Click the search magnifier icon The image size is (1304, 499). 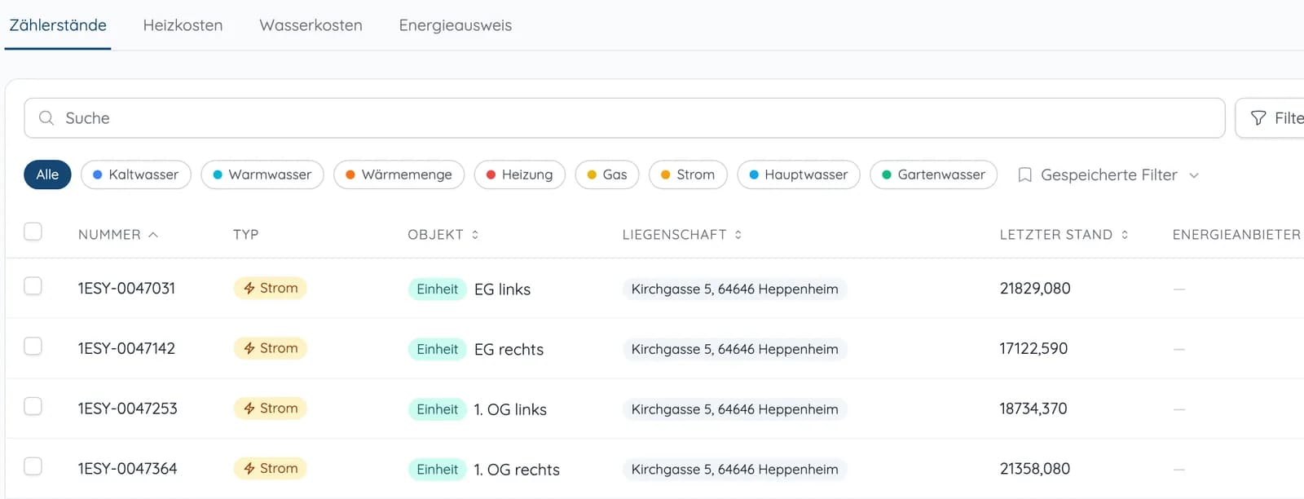point(46,118)
